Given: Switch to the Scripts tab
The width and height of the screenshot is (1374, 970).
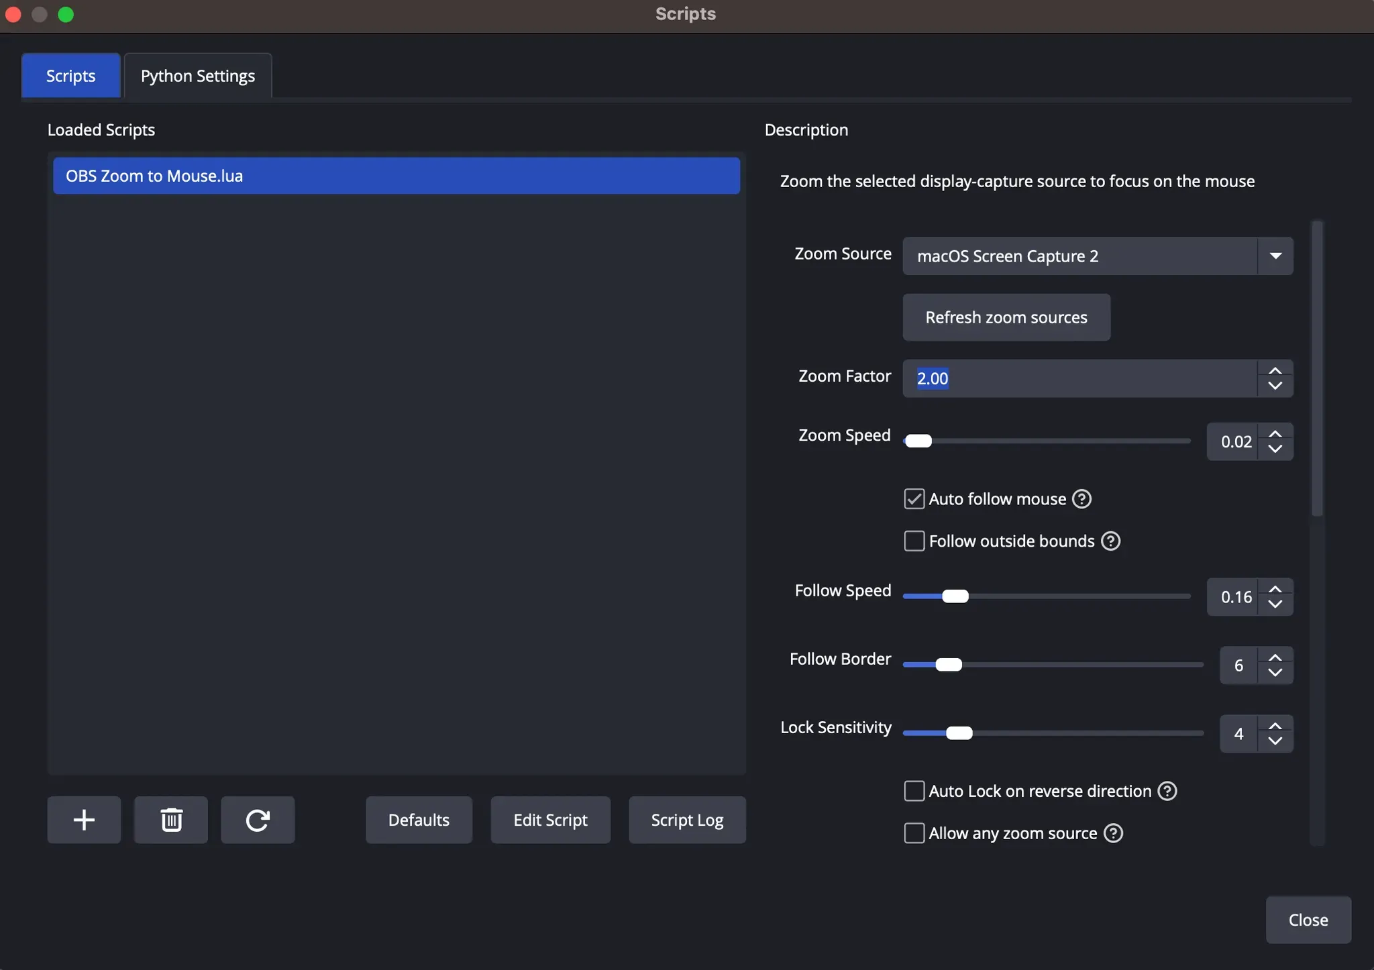Looking at the screenshot, I should tap(71, 76).
